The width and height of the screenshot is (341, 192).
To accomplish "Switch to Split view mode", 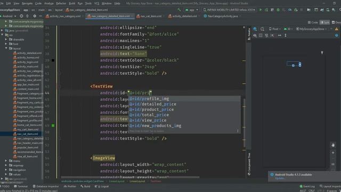I will [324, 22].
